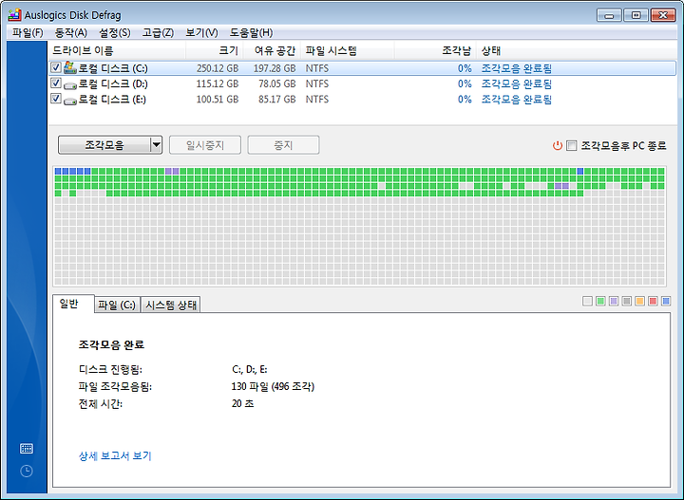Viewport: 684px width, 500px height.
Task: Open the scheduler clock icon in the sidebar
Action: 27,471
